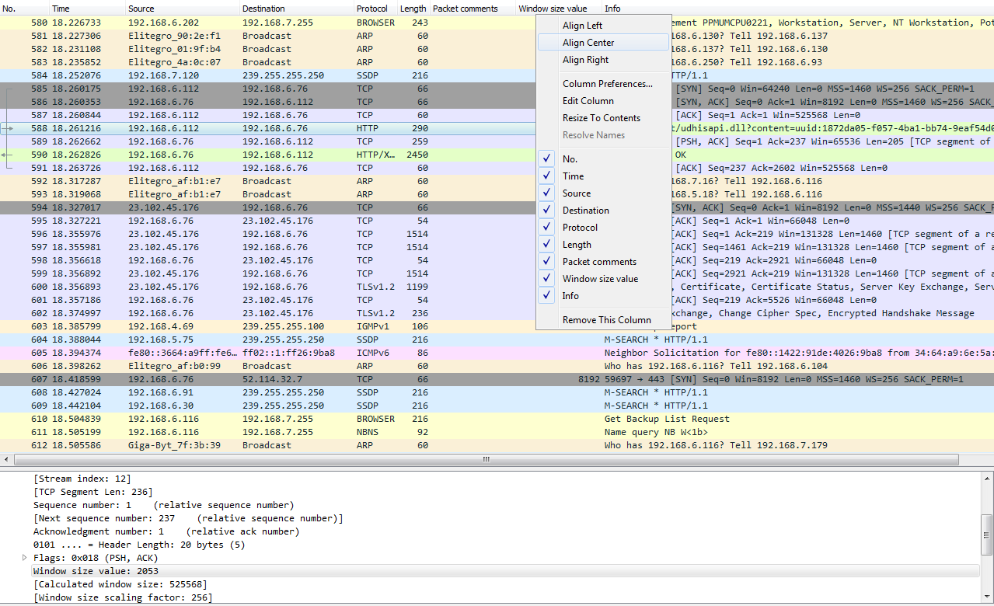Screen dimensions: 994x606
Task: Click Align Right menu option
Action: pyautogui.click(x=585, y=60)
